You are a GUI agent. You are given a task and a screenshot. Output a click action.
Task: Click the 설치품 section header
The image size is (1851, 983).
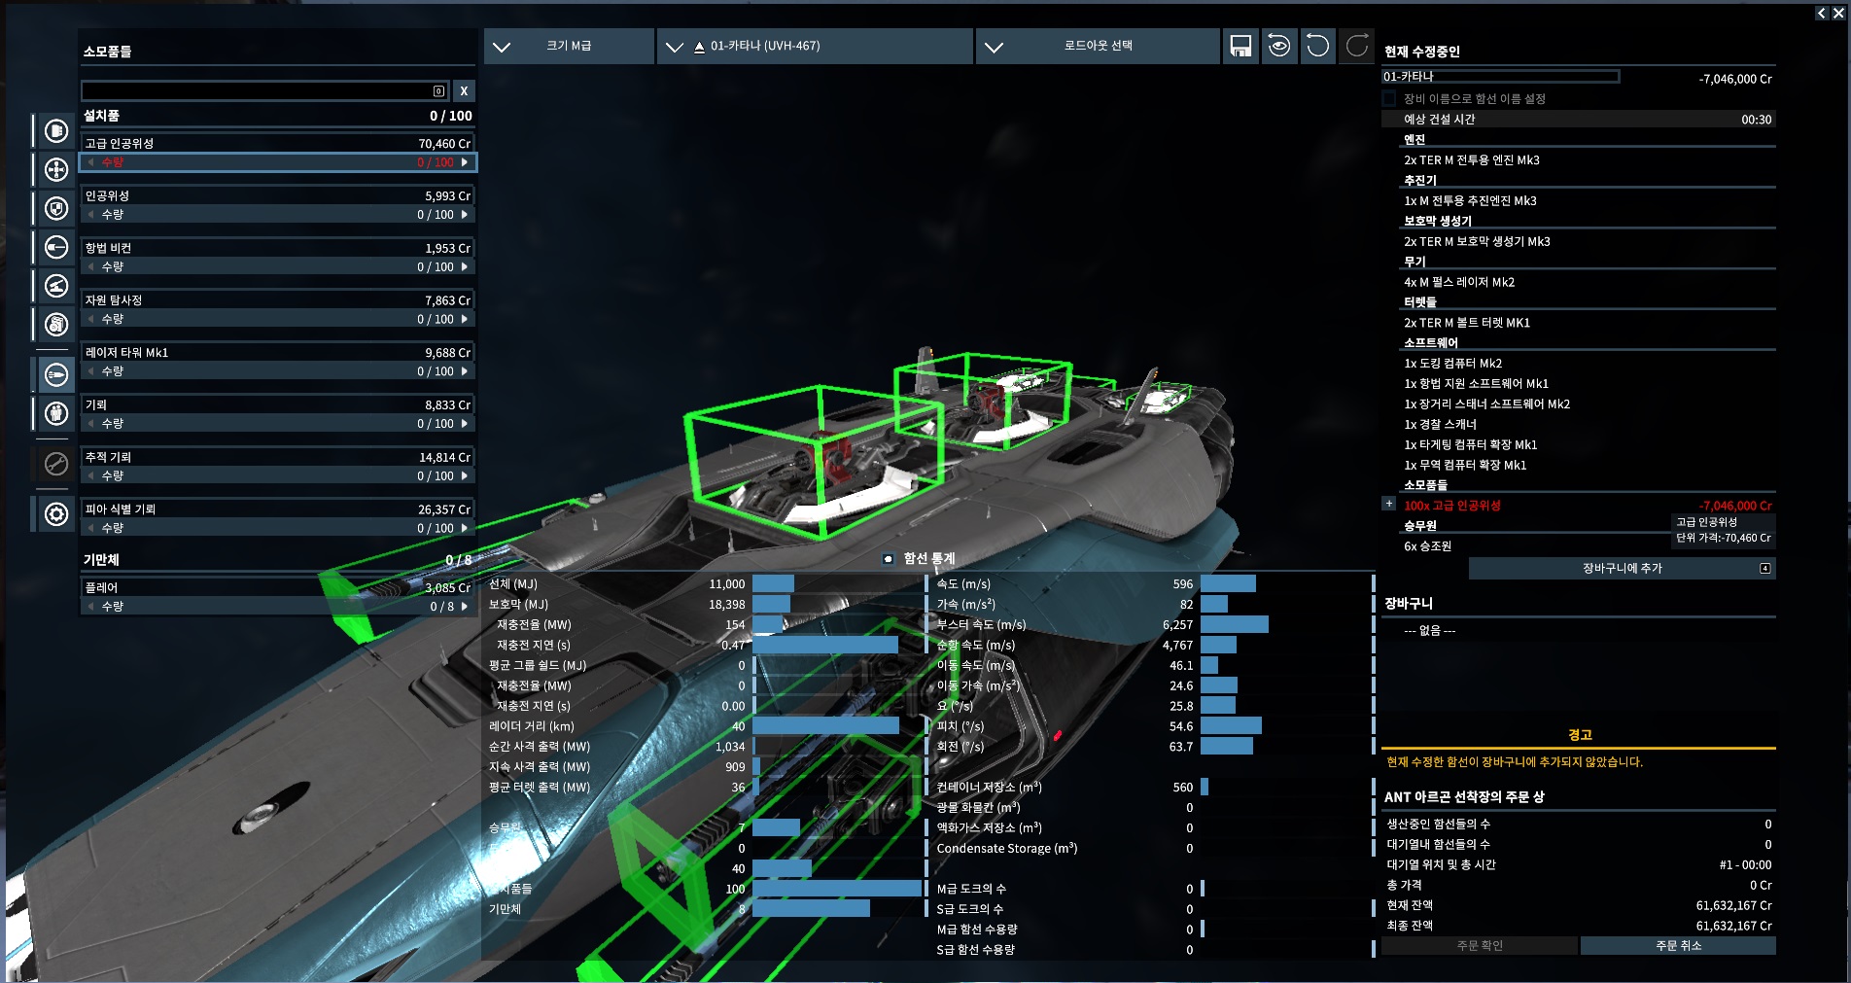pos(278,116)
